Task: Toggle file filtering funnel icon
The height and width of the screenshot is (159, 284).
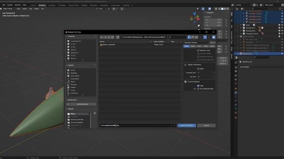Action: click(x=205, y=37)
